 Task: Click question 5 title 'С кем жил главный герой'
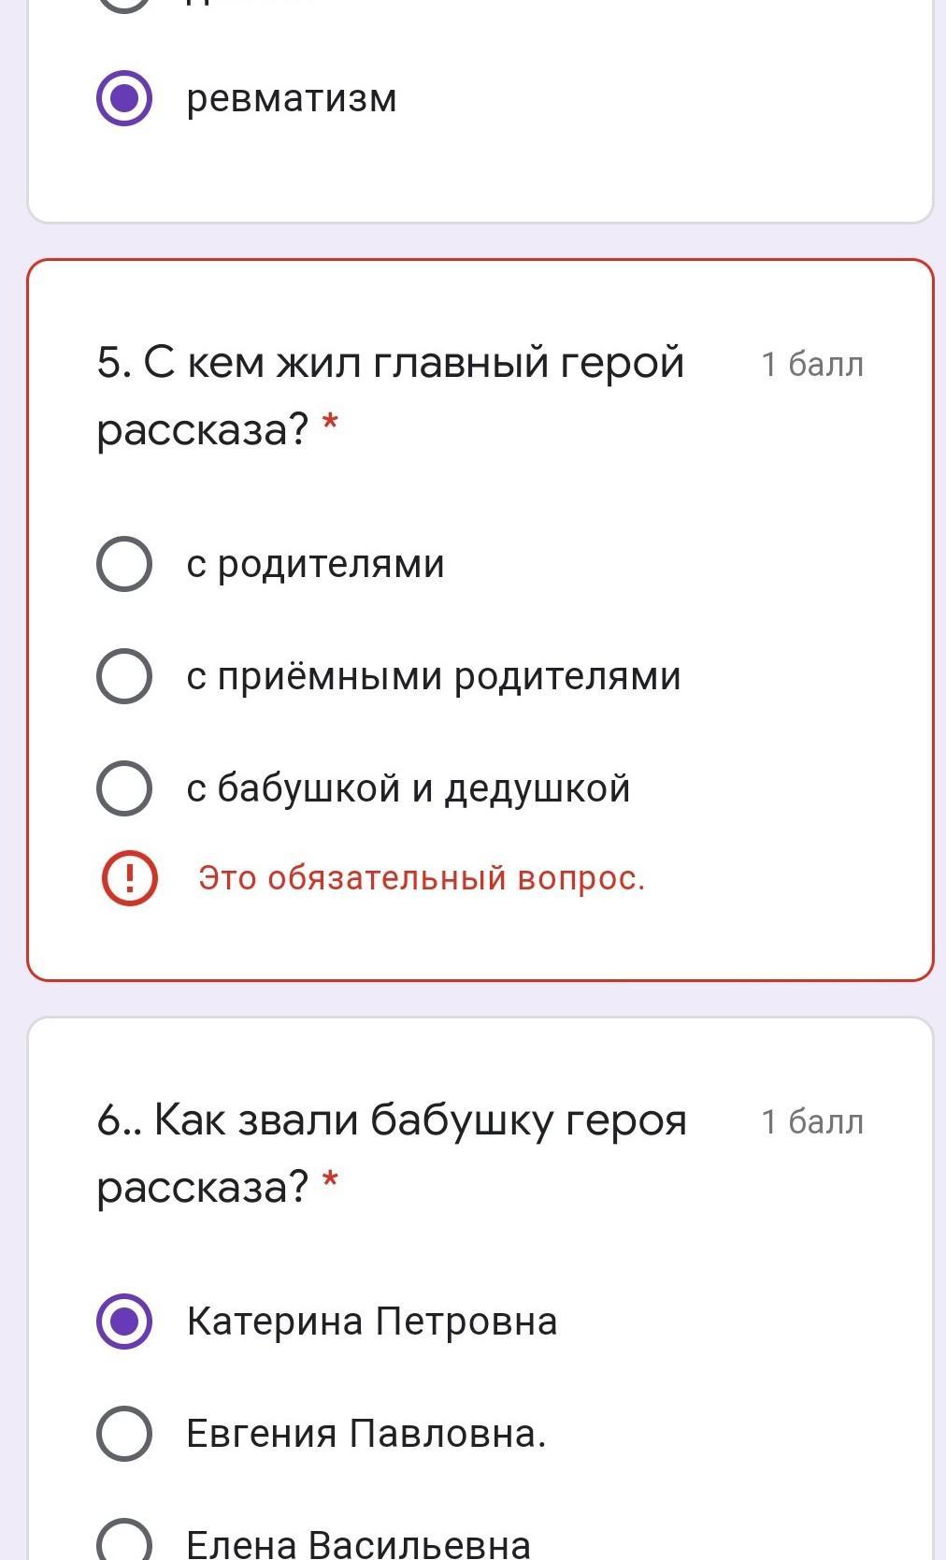[391, 363]
